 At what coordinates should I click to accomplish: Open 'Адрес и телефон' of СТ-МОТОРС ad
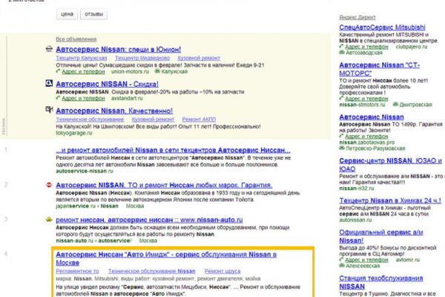[x=366, y=99]
